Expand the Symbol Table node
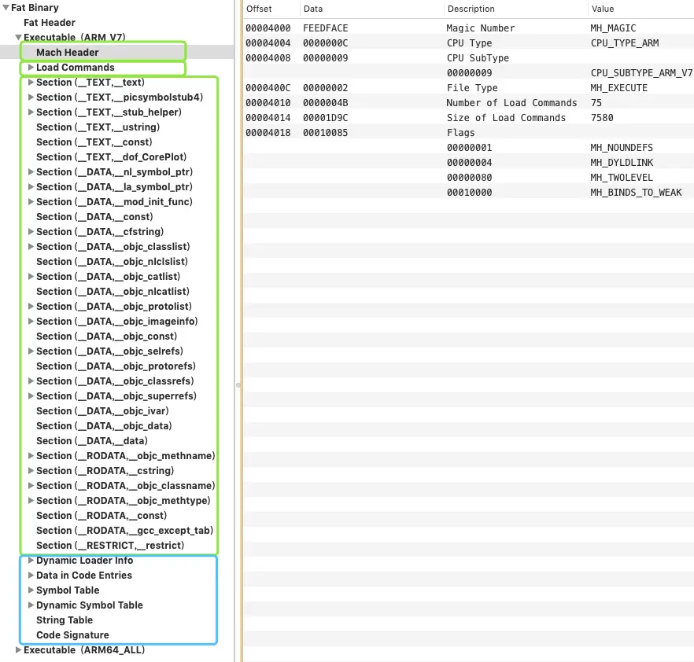Screen dimensions: 694x662 tap(31, 590)
